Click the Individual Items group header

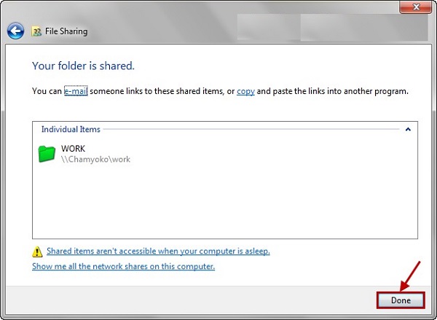coord(71,130)
